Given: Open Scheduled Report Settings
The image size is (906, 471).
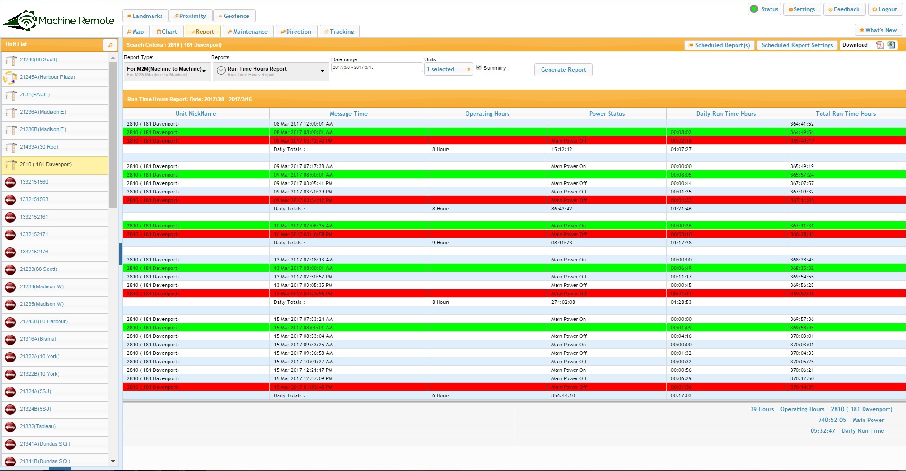Looking at the screenshot, I should [x=797, y=45].
